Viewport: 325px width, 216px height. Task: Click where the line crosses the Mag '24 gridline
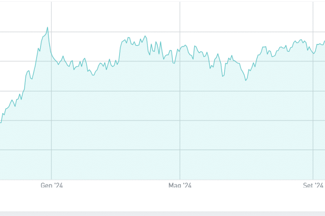[180, 48]
